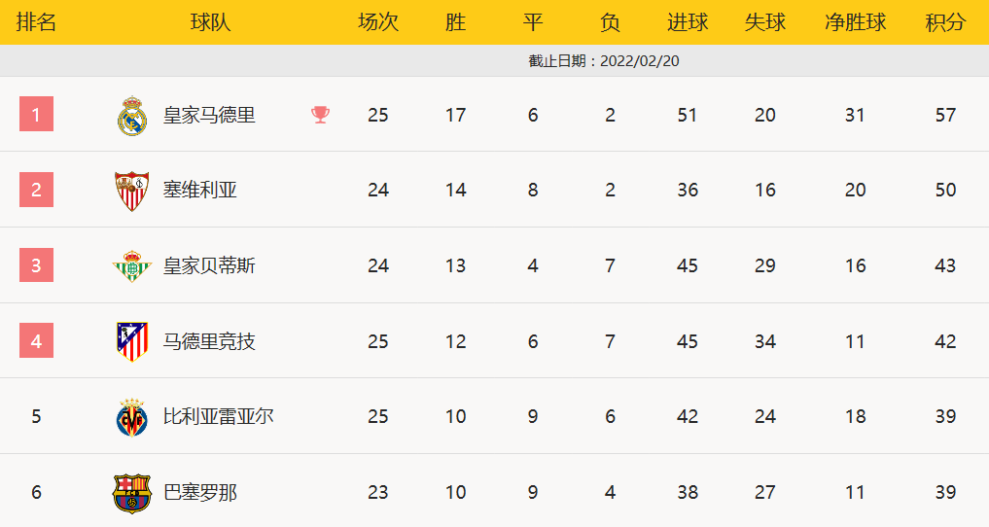The height and width of the screenshot is (527, 989).
Task: Click the 积分 column header
Action: (x=945, y=22)
